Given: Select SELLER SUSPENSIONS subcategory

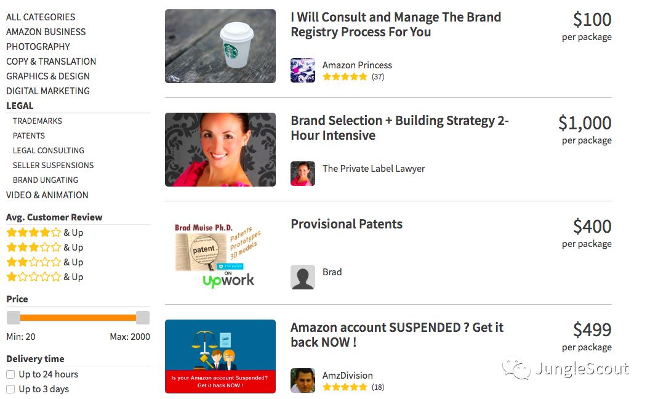Looking at the screenshot, I should click(x=54, y=166).
